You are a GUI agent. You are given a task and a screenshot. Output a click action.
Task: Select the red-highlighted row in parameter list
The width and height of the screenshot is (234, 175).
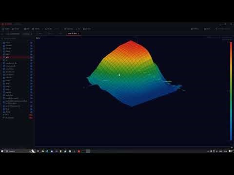17,57
